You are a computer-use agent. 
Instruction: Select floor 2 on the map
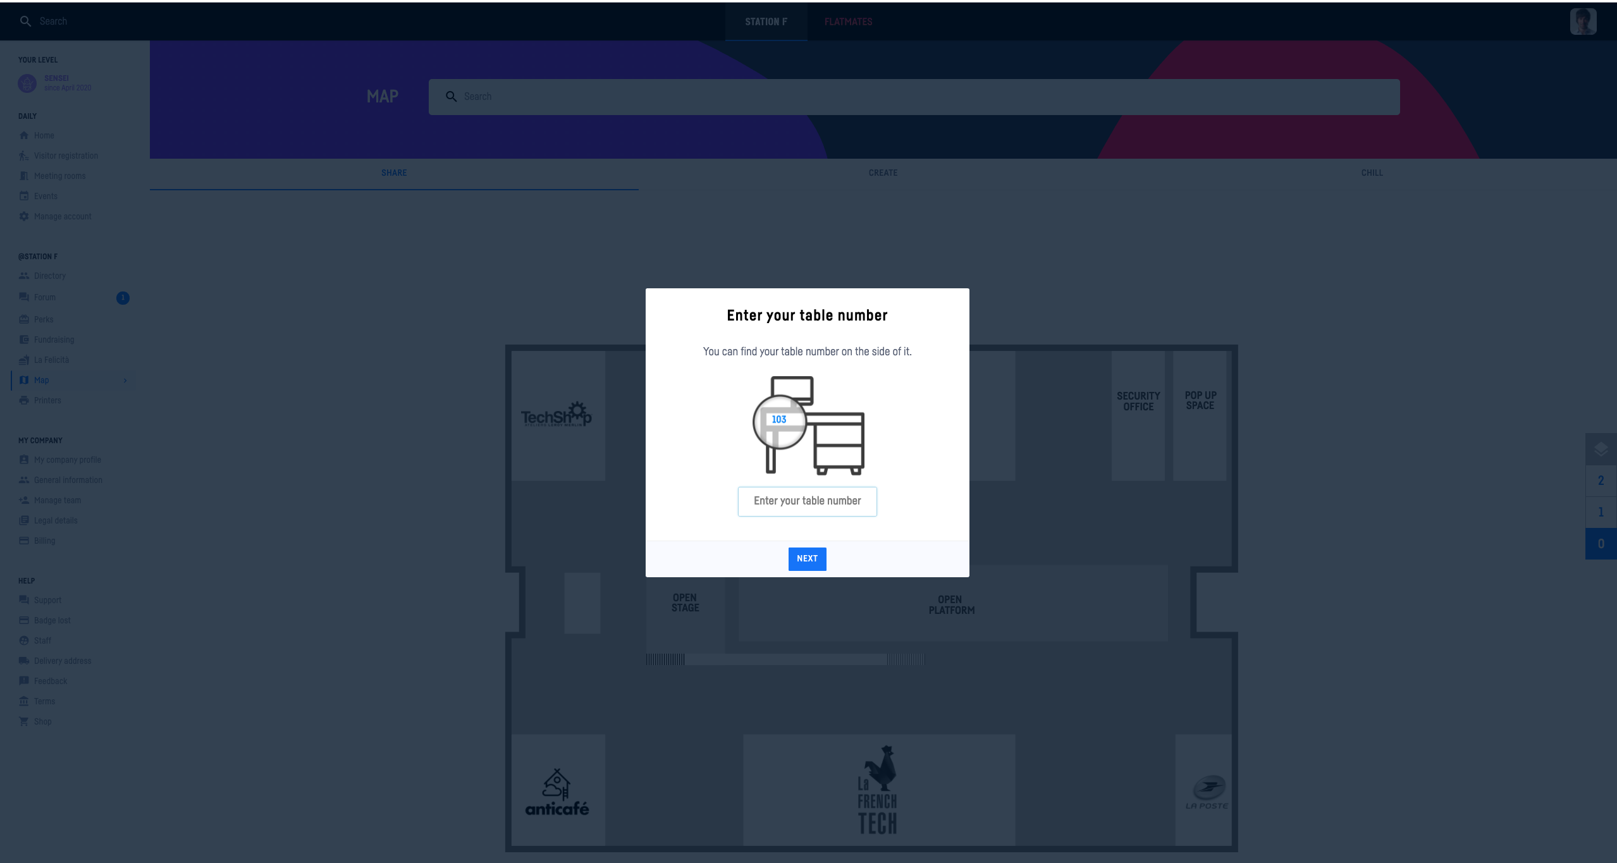(1601, 480)
